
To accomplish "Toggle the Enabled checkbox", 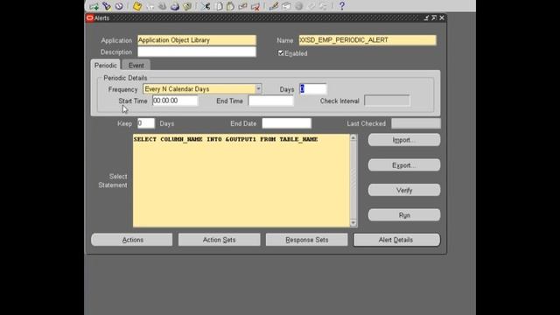I will [x=281, y=53].
